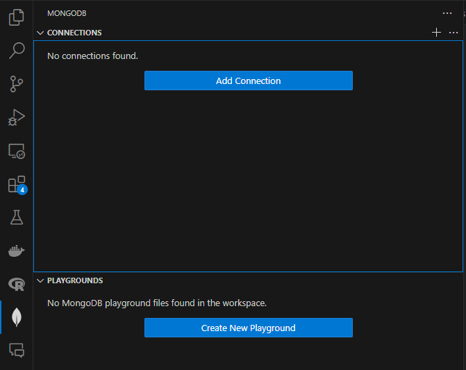466x370 pixels.
Task: Click Create New Playground button
Action: pyautogui.click(x=249, y=328)
